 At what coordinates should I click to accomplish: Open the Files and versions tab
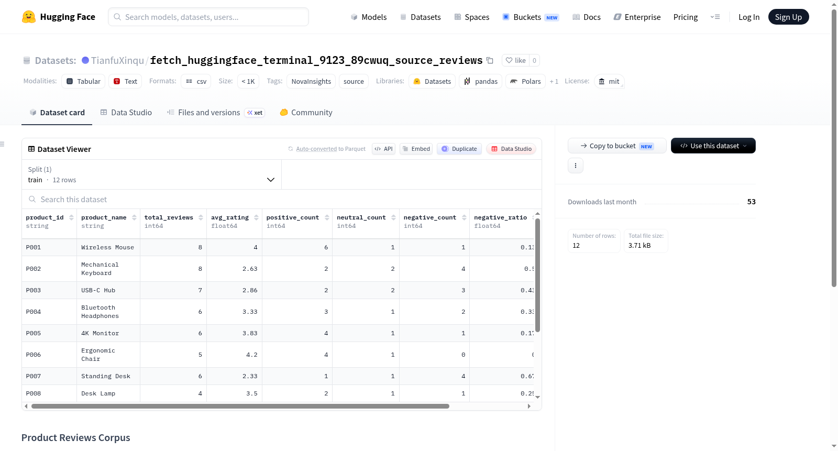(x=216, y=112)
